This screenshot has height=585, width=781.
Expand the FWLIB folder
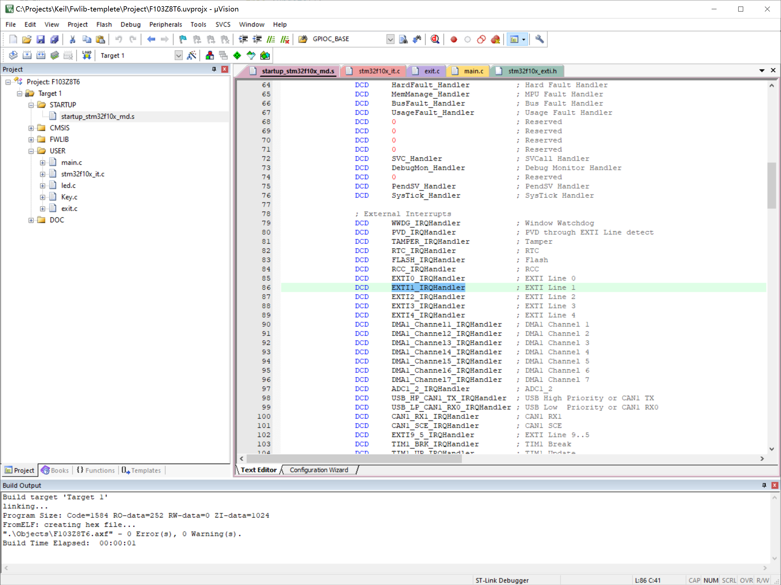[31, 139]
